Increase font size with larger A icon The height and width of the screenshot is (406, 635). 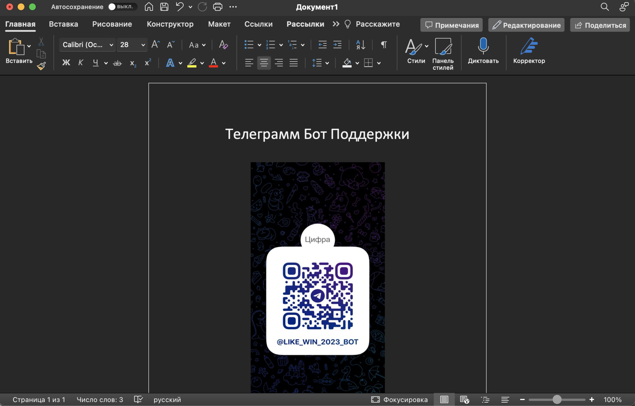[155, 45]
